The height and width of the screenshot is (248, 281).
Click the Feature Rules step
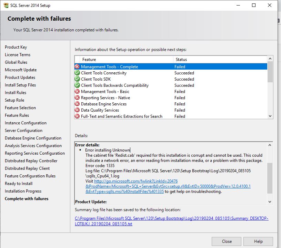[17, 115]
